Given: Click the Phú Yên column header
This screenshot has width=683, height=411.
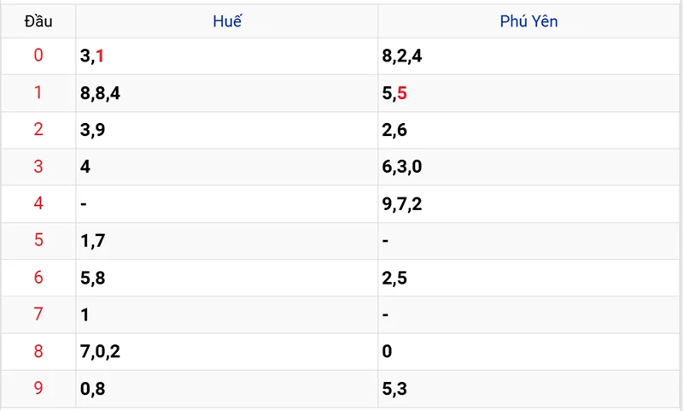Looking at the screenshot, I should pos(528,21).
